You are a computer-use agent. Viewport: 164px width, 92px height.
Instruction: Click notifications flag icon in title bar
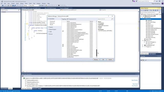click(x=133, y=1)
